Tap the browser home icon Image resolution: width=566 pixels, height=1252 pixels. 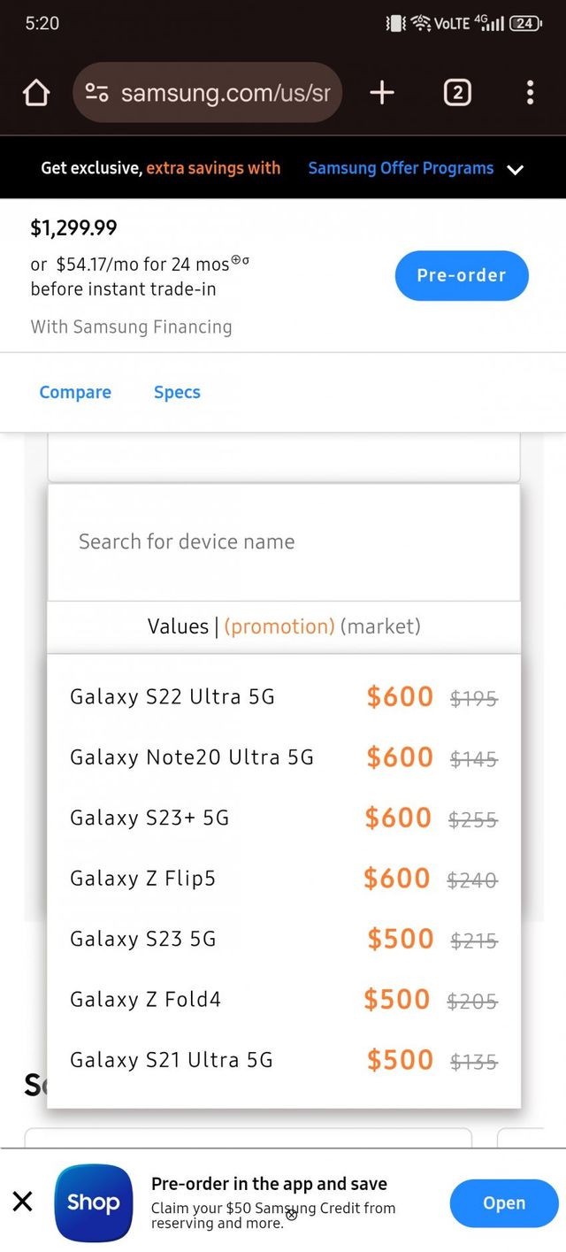[x=36, y=93]
